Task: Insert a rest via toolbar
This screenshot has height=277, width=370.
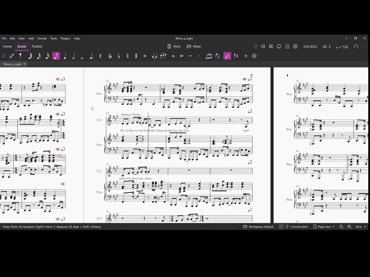Action: [x=100, y=56]
